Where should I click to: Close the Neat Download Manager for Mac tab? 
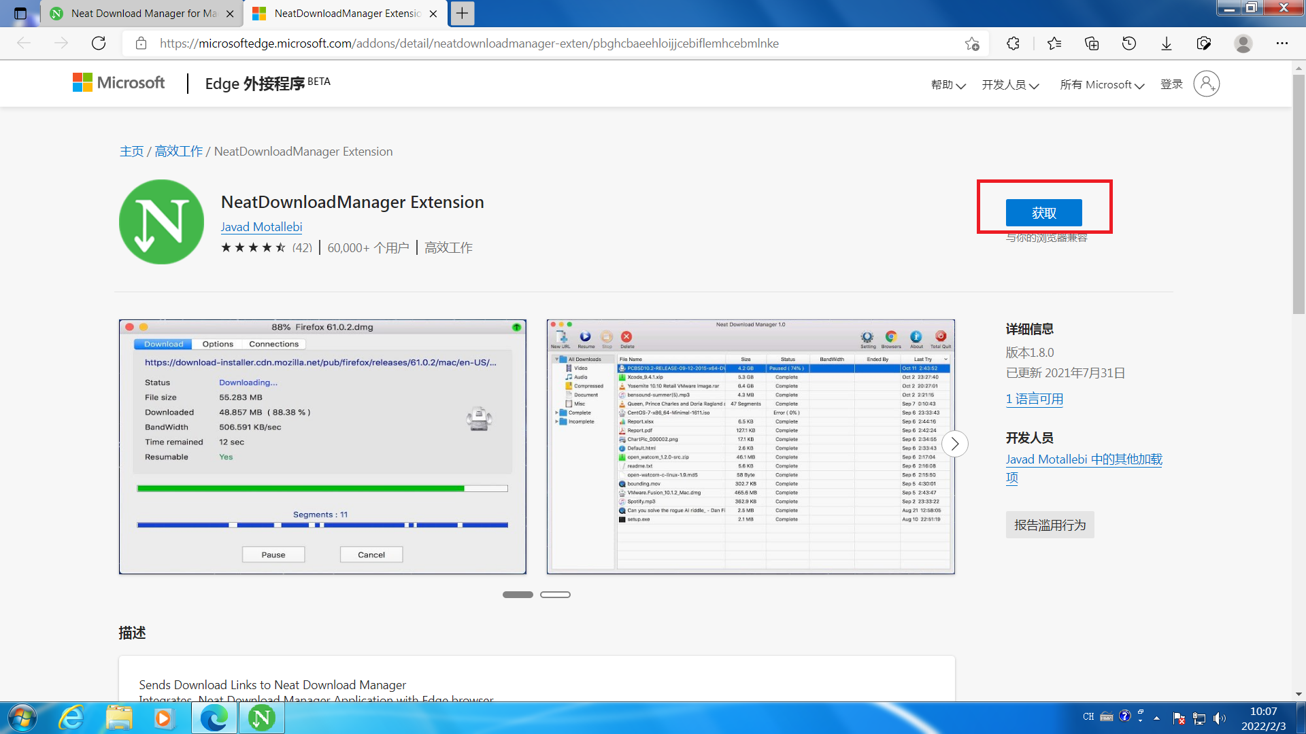coord(230,14)
